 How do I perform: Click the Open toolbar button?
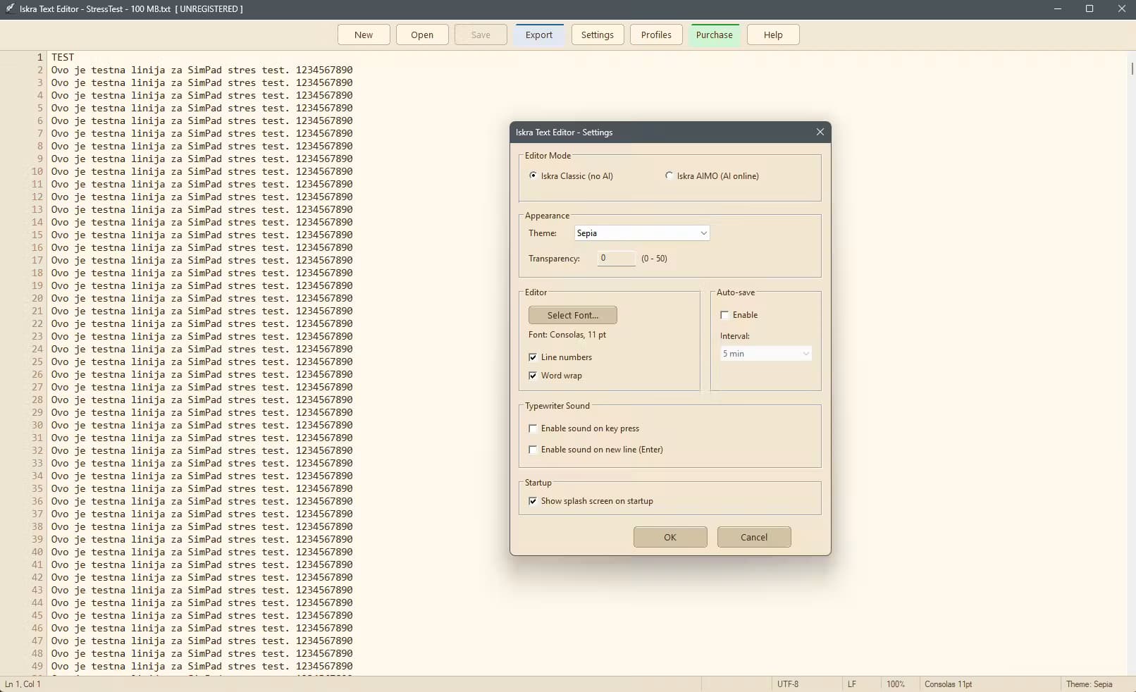point(422,35)
